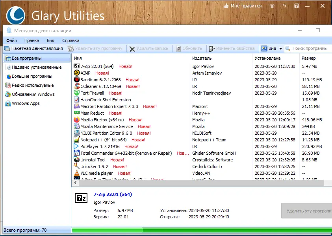Click size cell 418.06 MB

click(x=312, y=120)
